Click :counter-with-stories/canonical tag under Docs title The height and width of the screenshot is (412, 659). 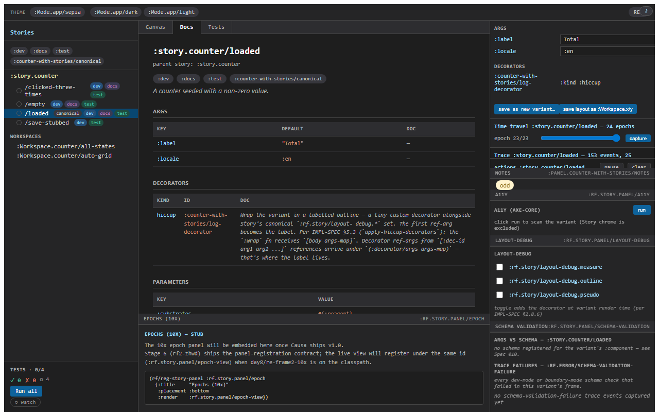278,79
